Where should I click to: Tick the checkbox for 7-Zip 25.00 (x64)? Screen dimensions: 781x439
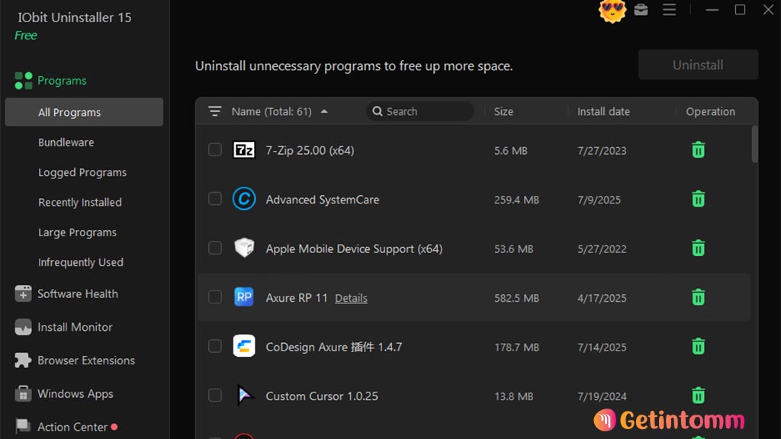(x=214, y=150)
